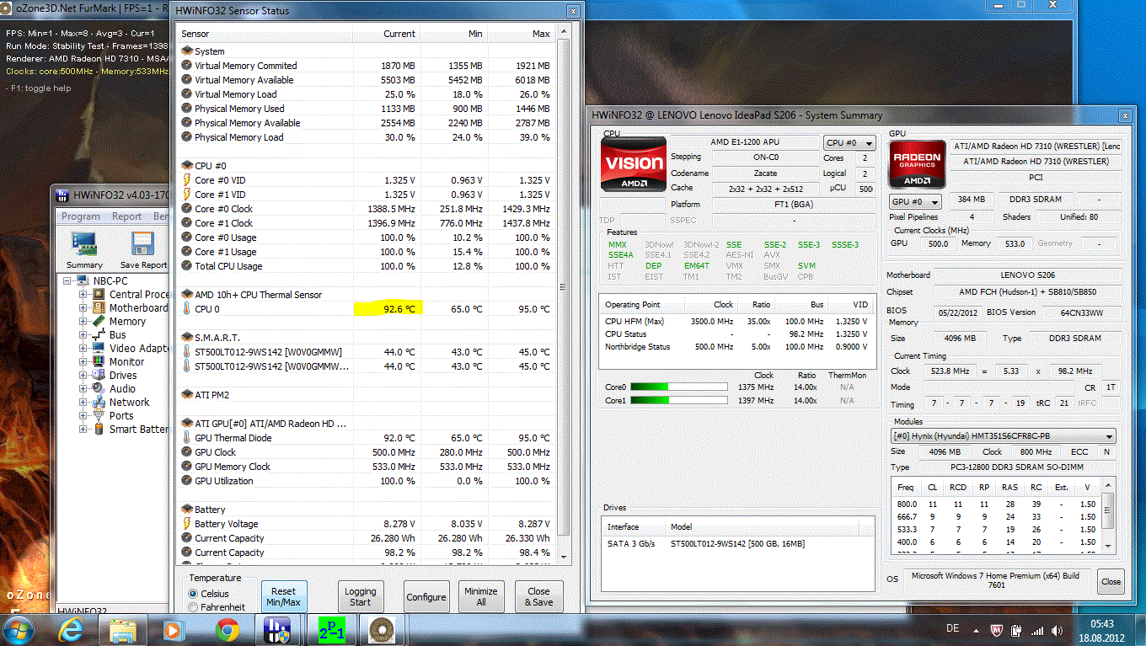Select the Battery Voltage row

click(x=367, y=524)
